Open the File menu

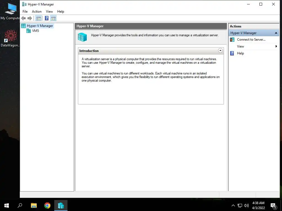[x=25, y=12]
